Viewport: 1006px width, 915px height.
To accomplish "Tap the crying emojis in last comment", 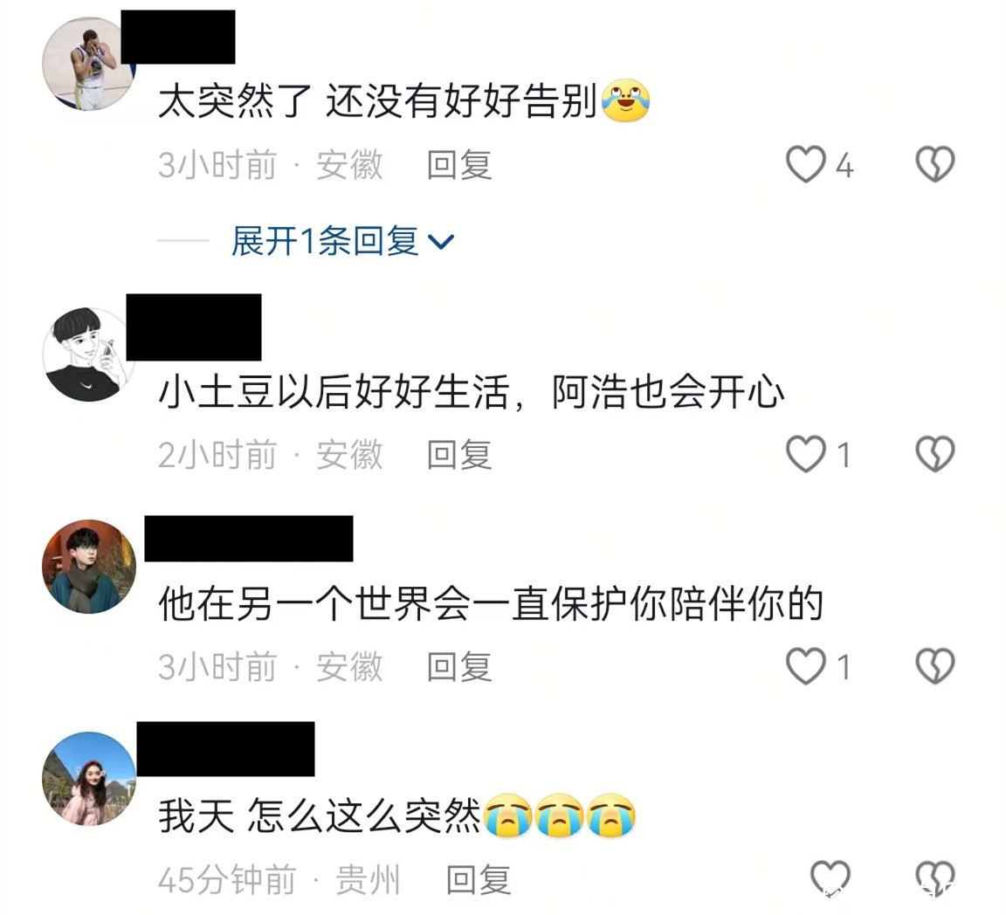I will click(x=560, y=816).
